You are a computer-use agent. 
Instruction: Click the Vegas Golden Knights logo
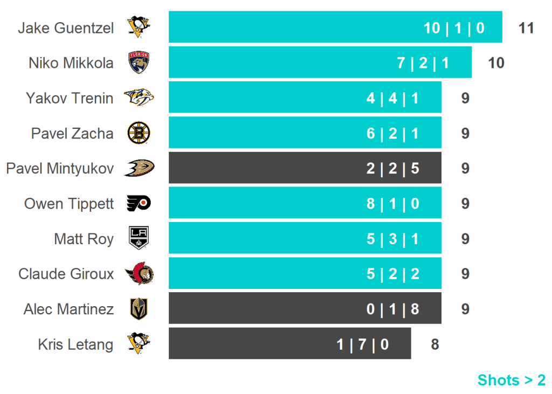[139, 309]
